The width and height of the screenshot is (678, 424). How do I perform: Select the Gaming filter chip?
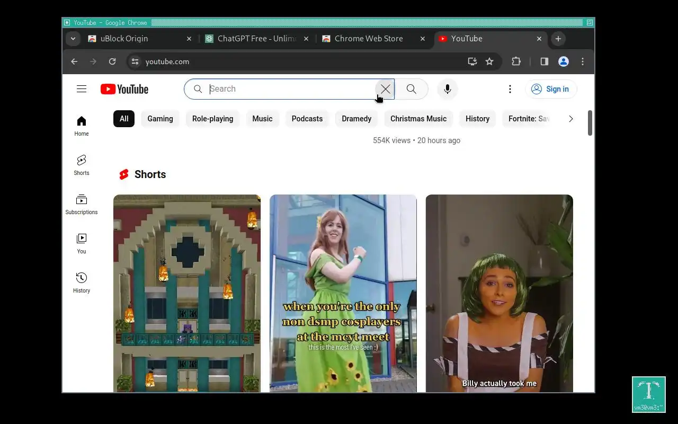160,119
